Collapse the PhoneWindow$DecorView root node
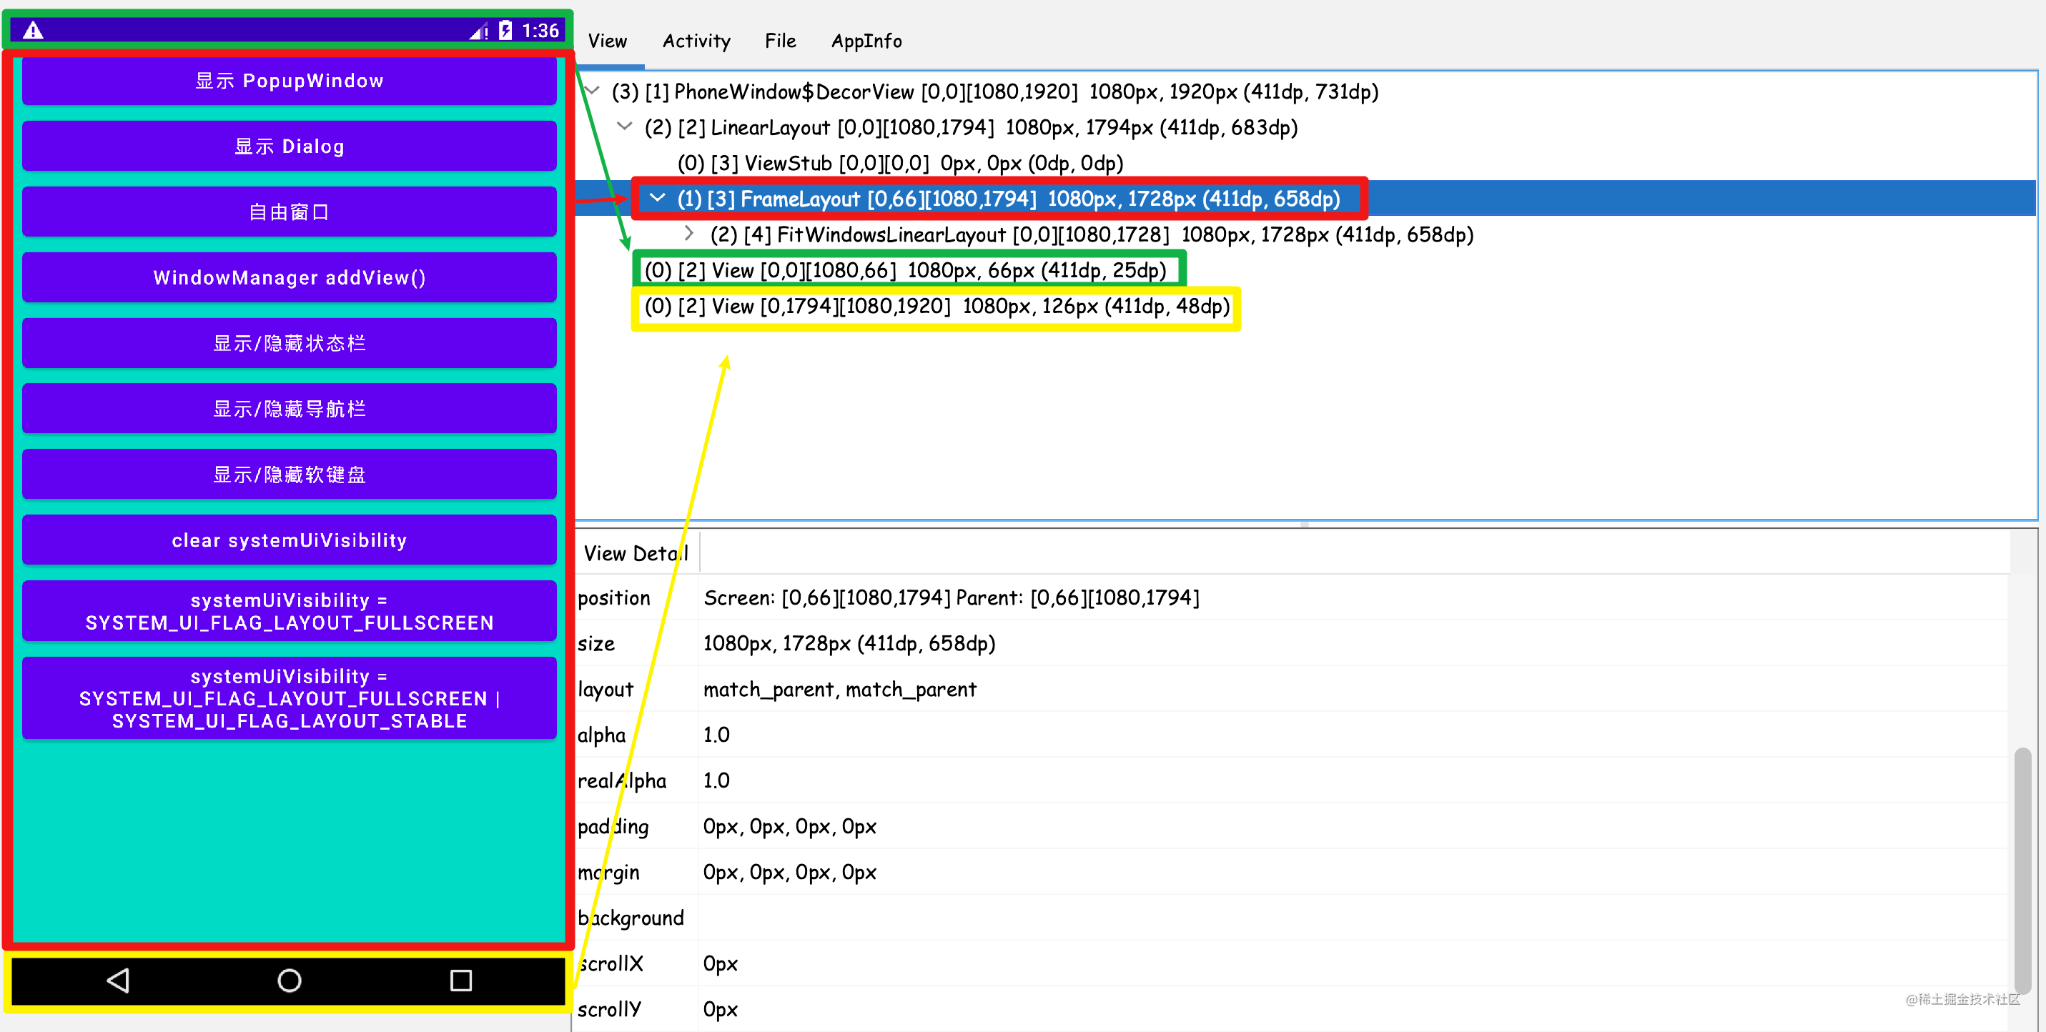The width and height of the screenshot is (2046, 1032). tap(592, 91)
